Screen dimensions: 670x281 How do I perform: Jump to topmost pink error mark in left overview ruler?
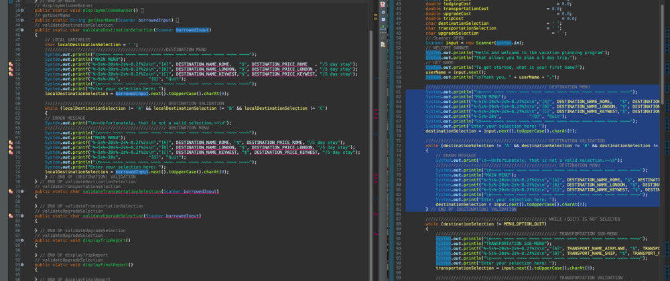click(376, 110)
